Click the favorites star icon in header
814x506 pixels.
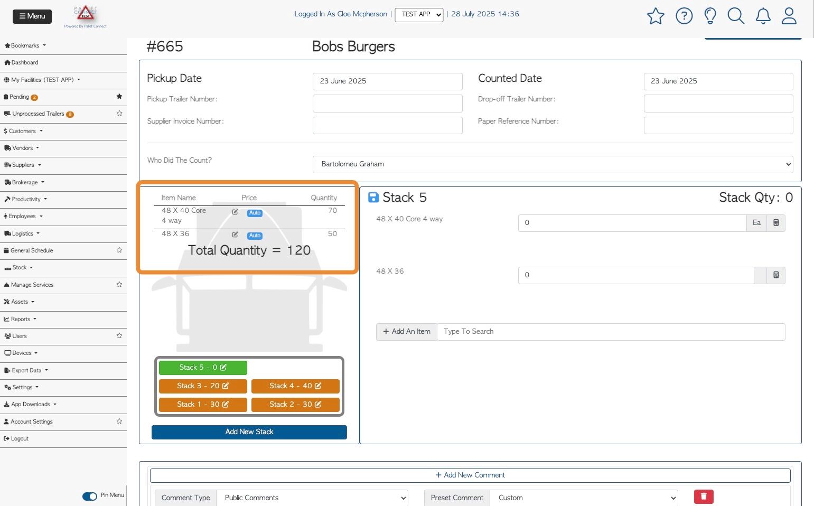click(x=656, y=16)
